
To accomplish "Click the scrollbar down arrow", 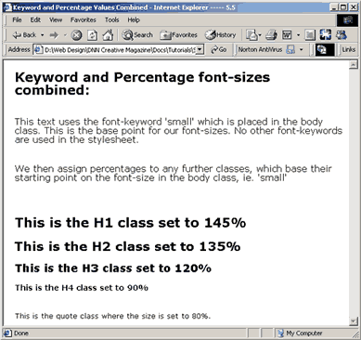I will [354, 321].
